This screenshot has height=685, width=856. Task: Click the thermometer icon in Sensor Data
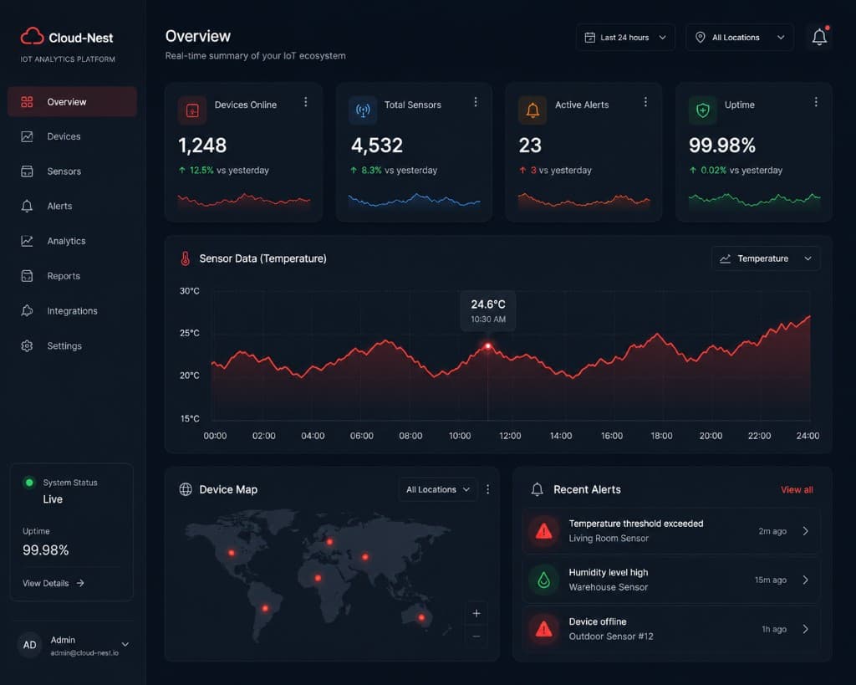[186, 258]
